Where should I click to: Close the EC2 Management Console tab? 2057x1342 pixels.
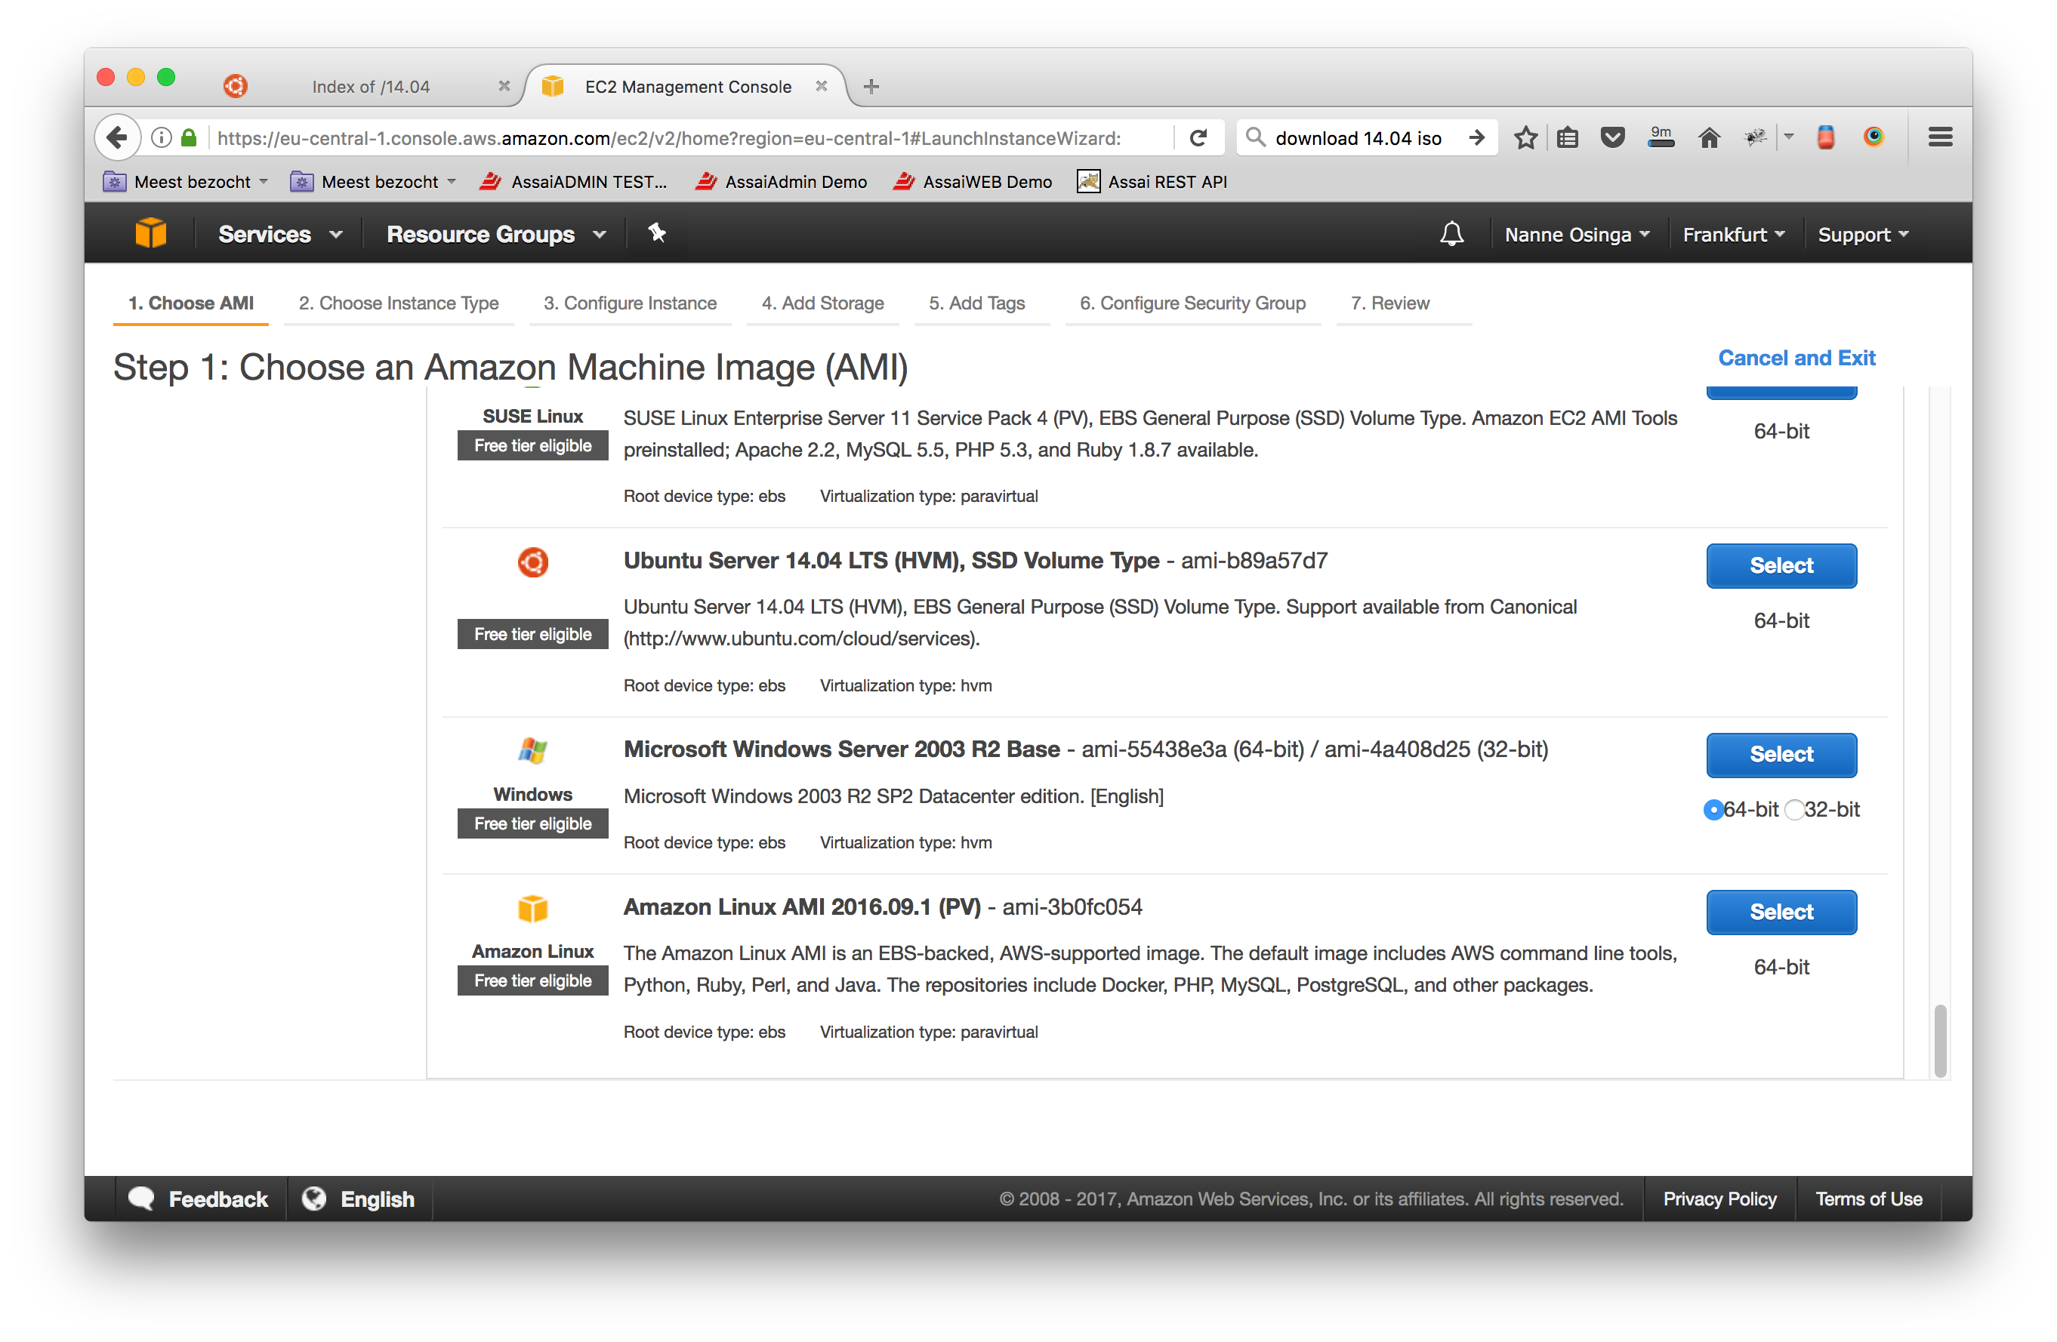click(x=821, y=85)
